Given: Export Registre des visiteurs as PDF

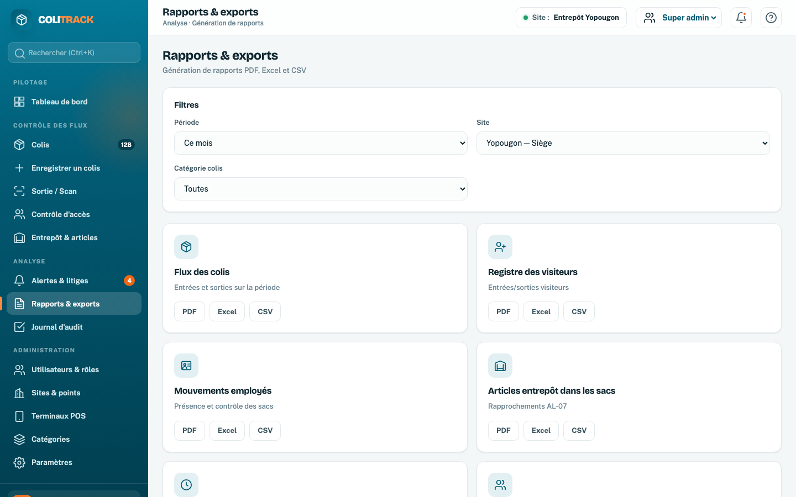Looking at the screenshot, I should point(504,311).
